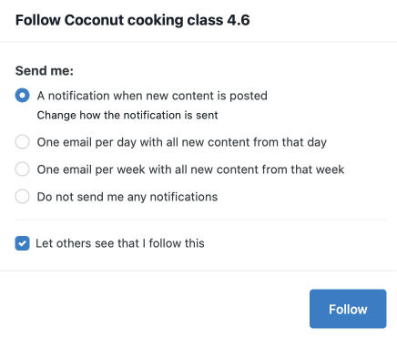
Task: Select the weekly email radio button
Action: (x=22, y=169)
